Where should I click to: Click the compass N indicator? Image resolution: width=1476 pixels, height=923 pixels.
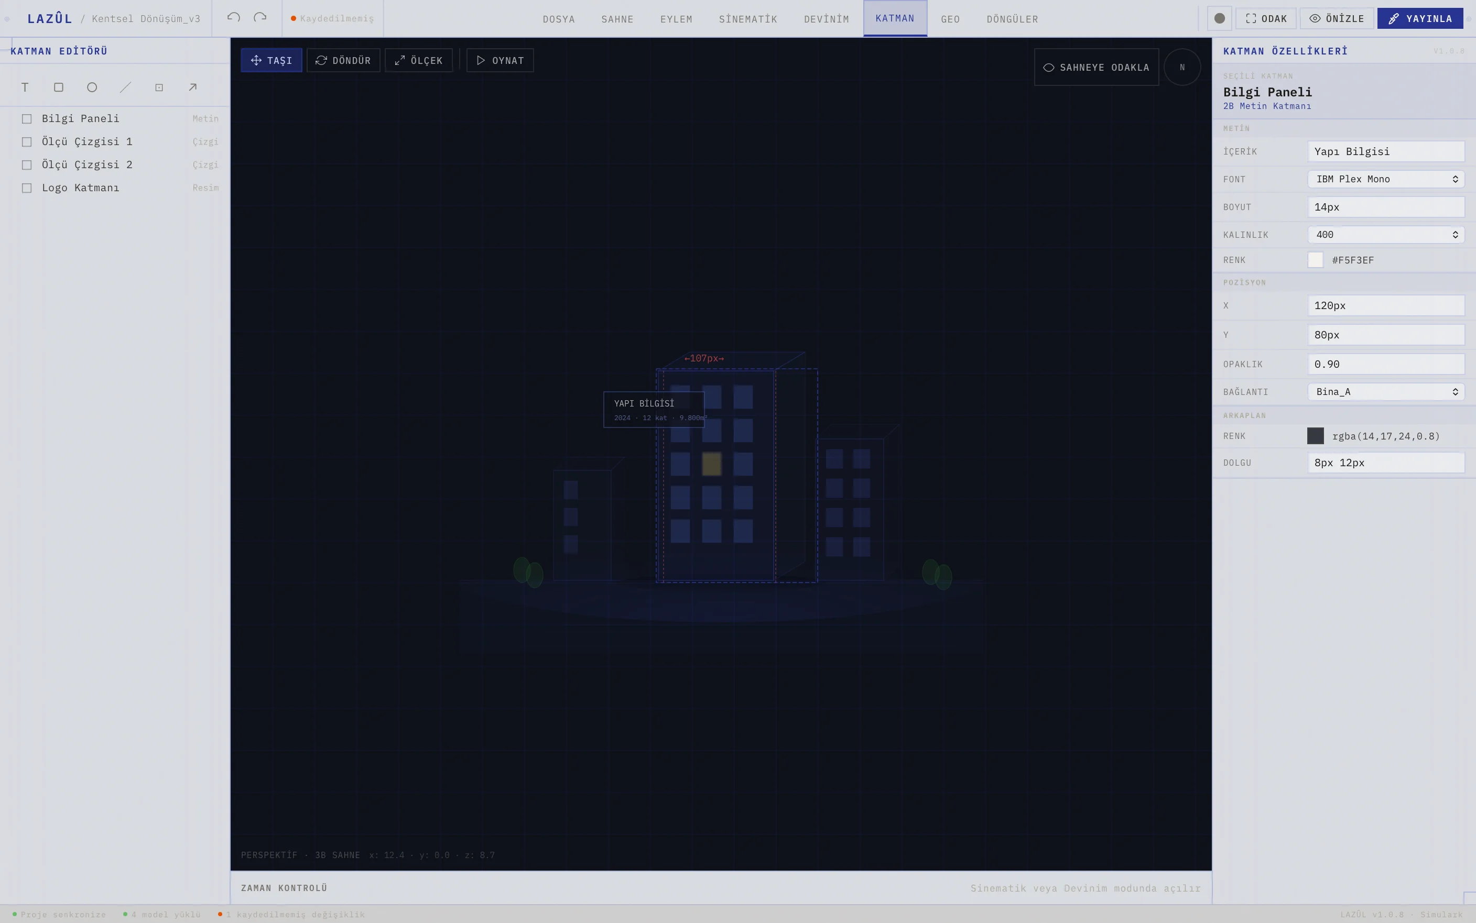point(1182,67)
